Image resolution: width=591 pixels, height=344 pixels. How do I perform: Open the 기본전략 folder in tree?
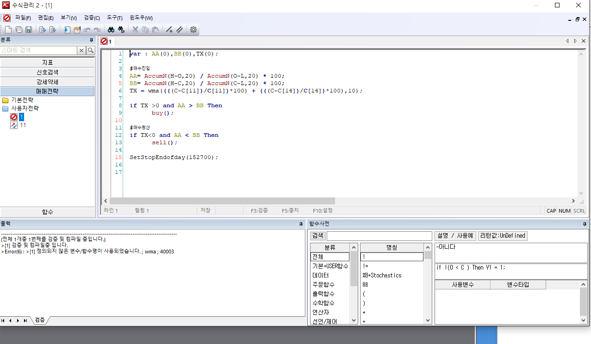click(22, 100)
